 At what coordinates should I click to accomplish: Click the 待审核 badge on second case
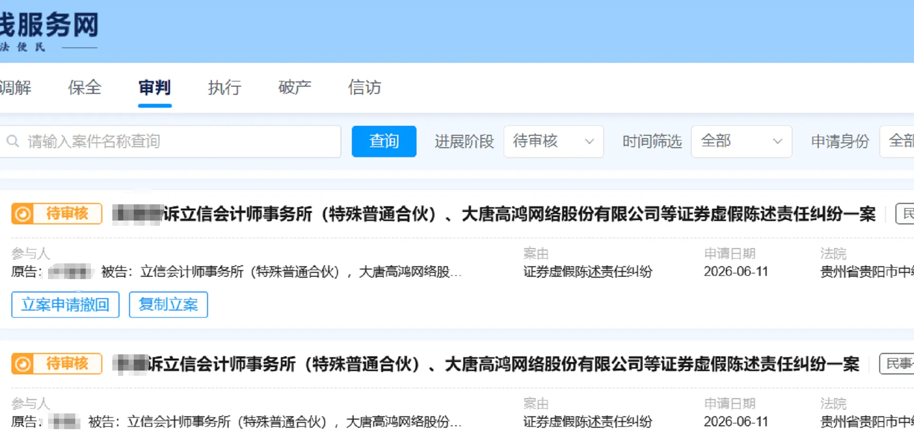57,364
